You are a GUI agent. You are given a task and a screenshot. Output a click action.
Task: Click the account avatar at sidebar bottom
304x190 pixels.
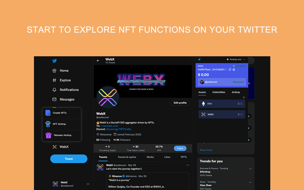[x=55, y=184]
